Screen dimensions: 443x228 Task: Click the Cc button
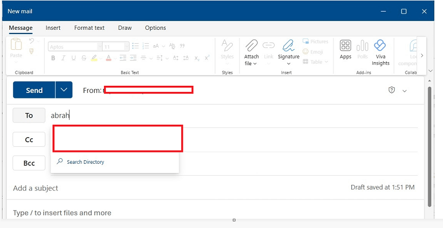click(x=29, y=139)
